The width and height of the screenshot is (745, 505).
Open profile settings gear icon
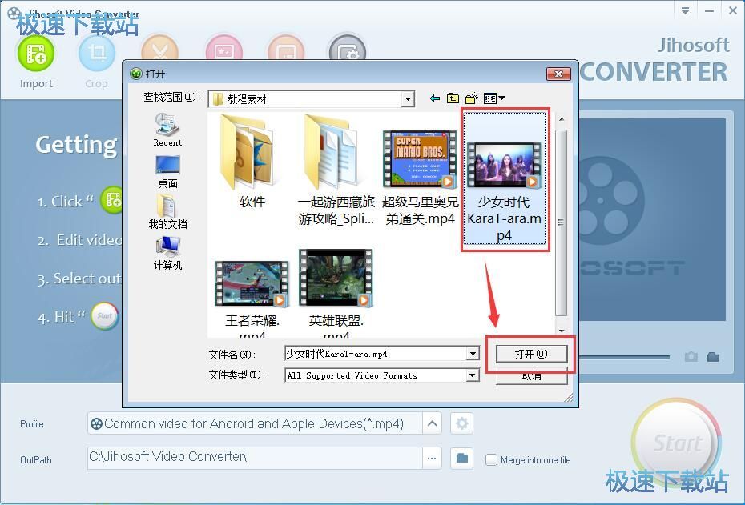pyautogui.click(x=461, y=423)
